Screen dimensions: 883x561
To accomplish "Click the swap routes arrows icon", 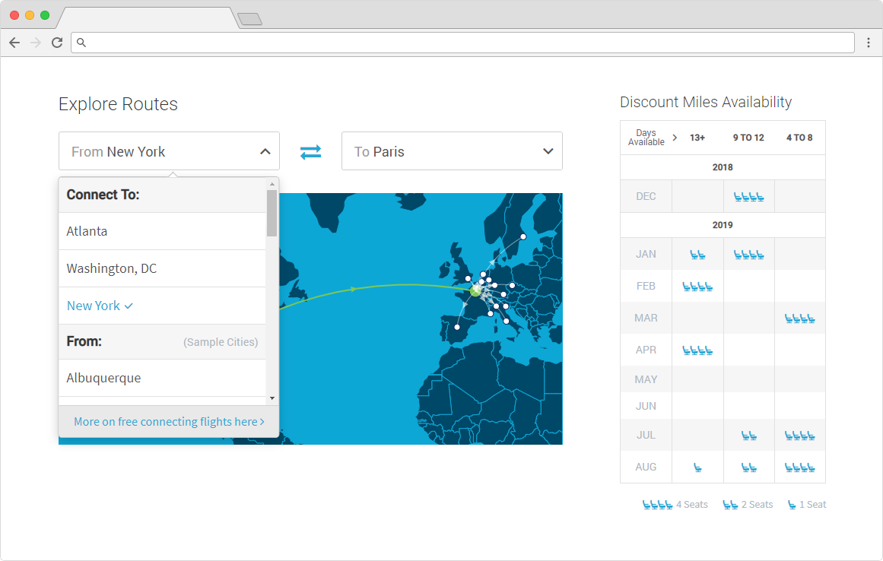I will [310, 151].
